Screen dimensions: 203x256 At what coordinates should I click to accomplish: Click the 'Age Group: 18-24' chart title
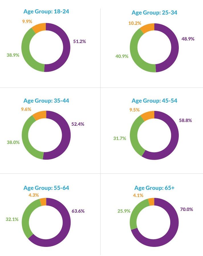click(46, 12)
